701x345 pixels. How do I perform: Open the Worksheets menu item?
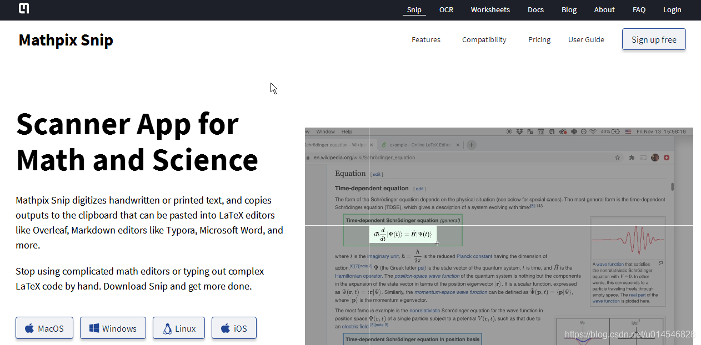click(x=490, y=9)
